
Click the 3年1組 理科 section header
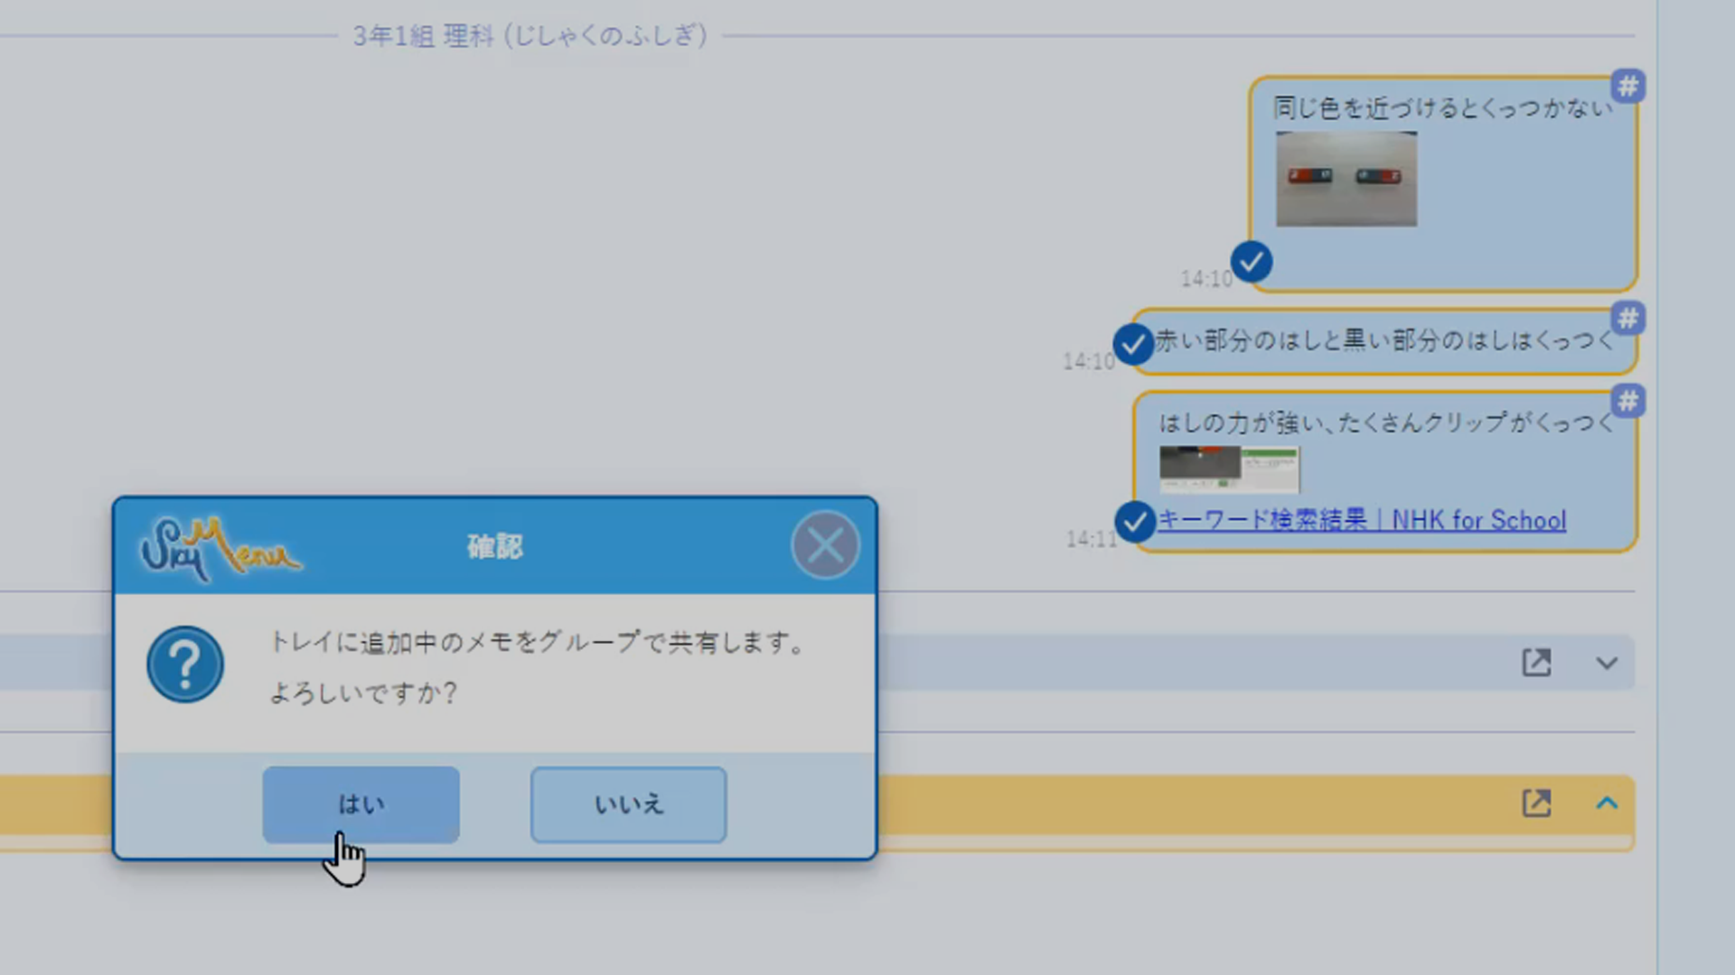click(x=530, y=36)
